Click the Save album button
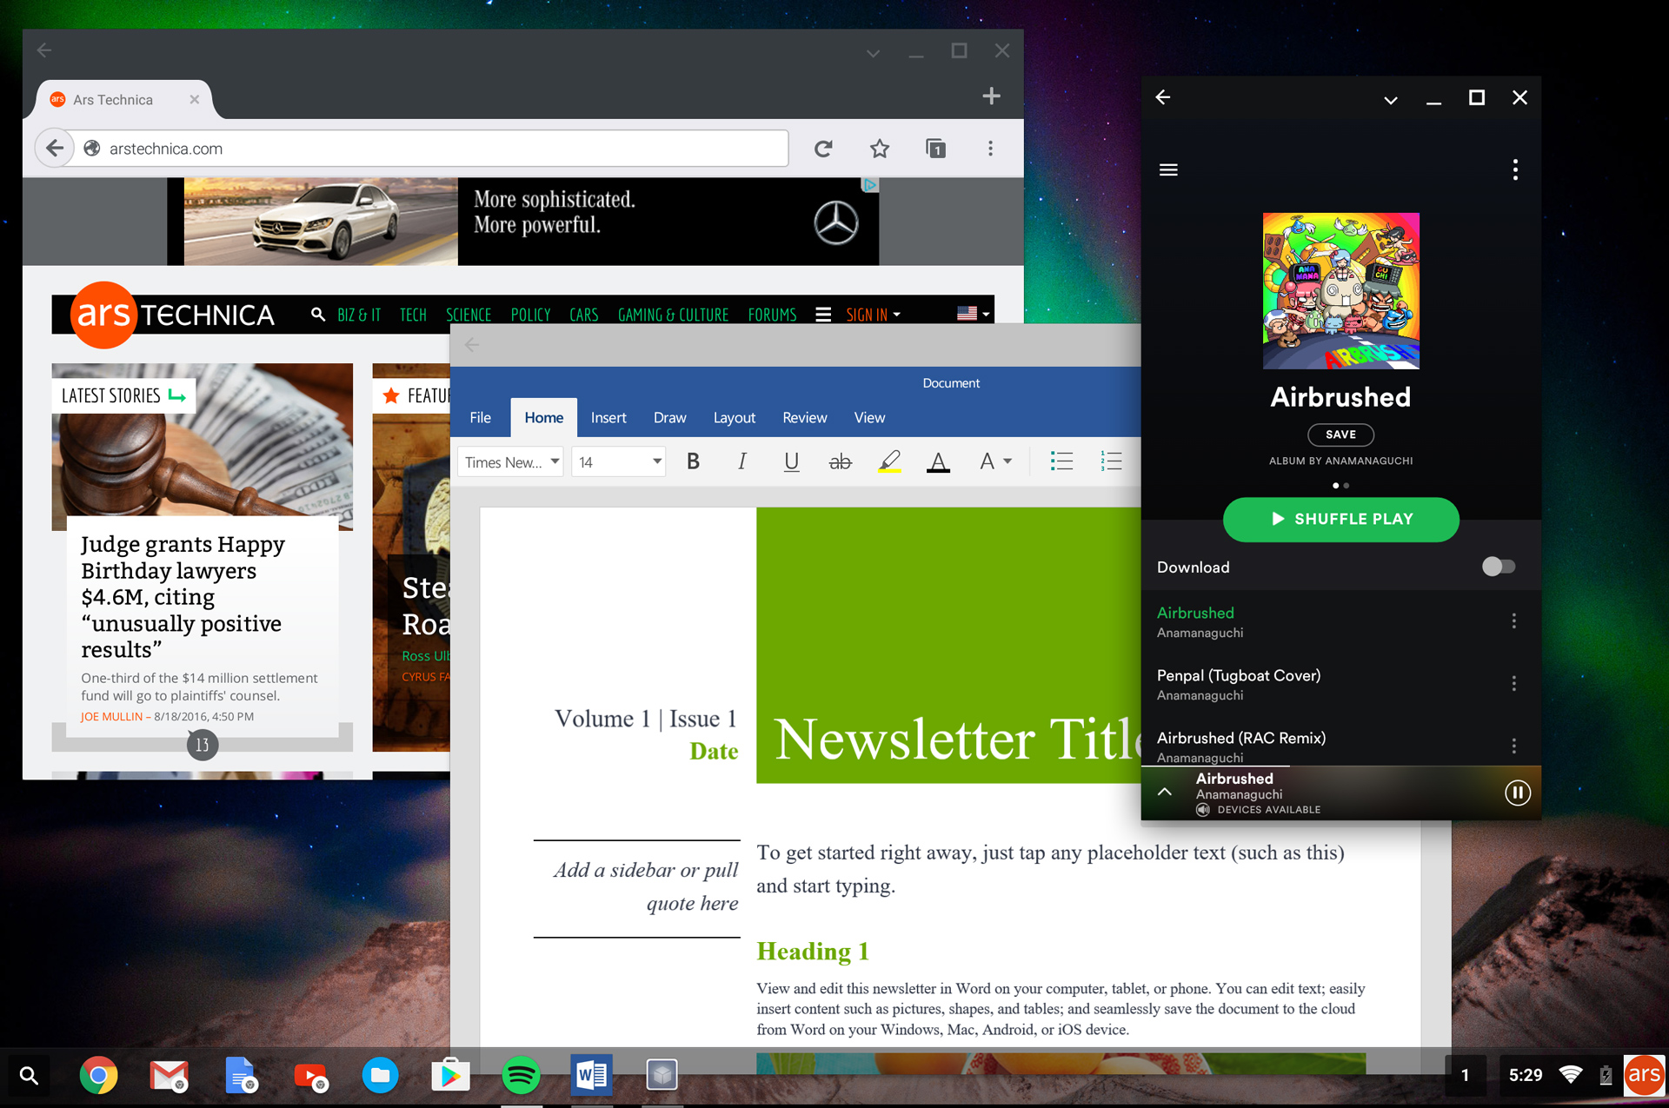Screen dimensions: 1669x1108 1340,435
